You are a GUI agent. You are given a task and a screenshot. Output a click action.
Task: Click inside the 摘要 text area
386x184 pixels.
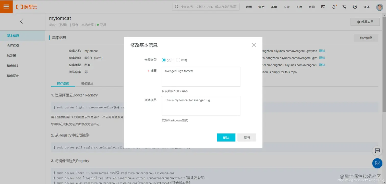(x=201, y=77)
